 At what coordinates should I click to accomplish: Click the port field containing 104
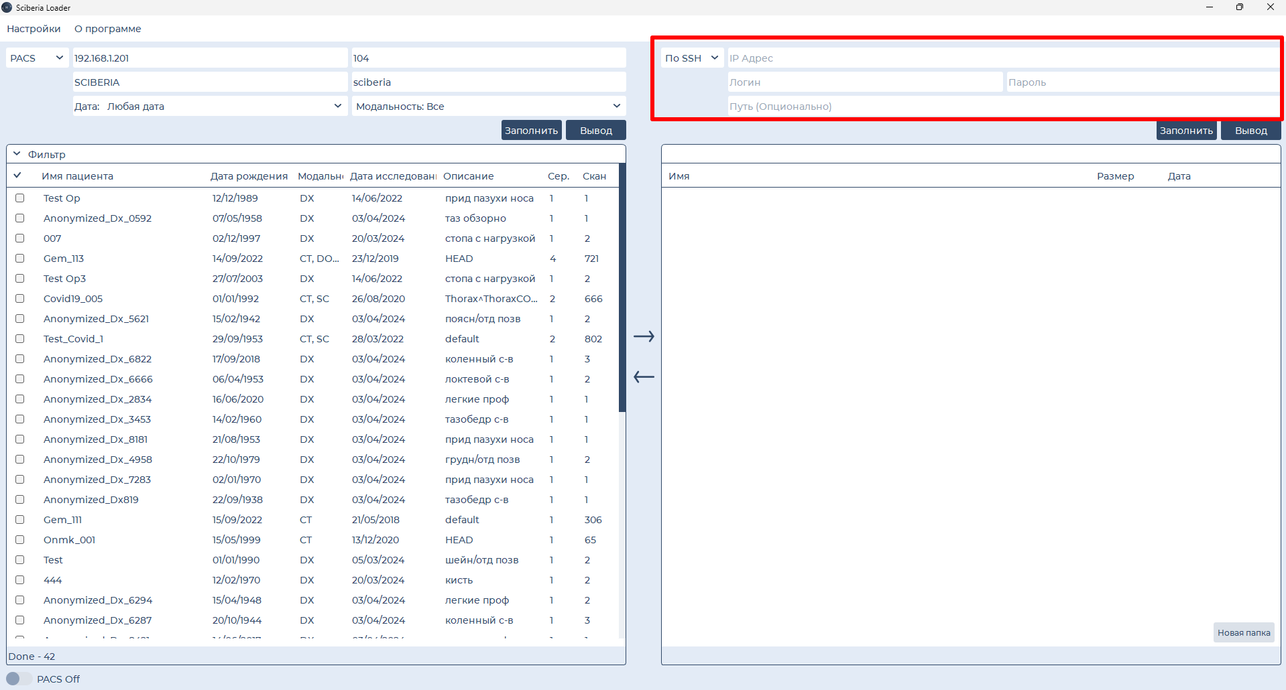click(x=488, y=58)
